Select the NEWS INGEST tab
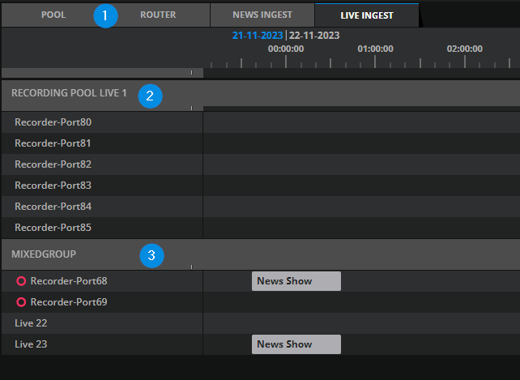 [262, 15]
